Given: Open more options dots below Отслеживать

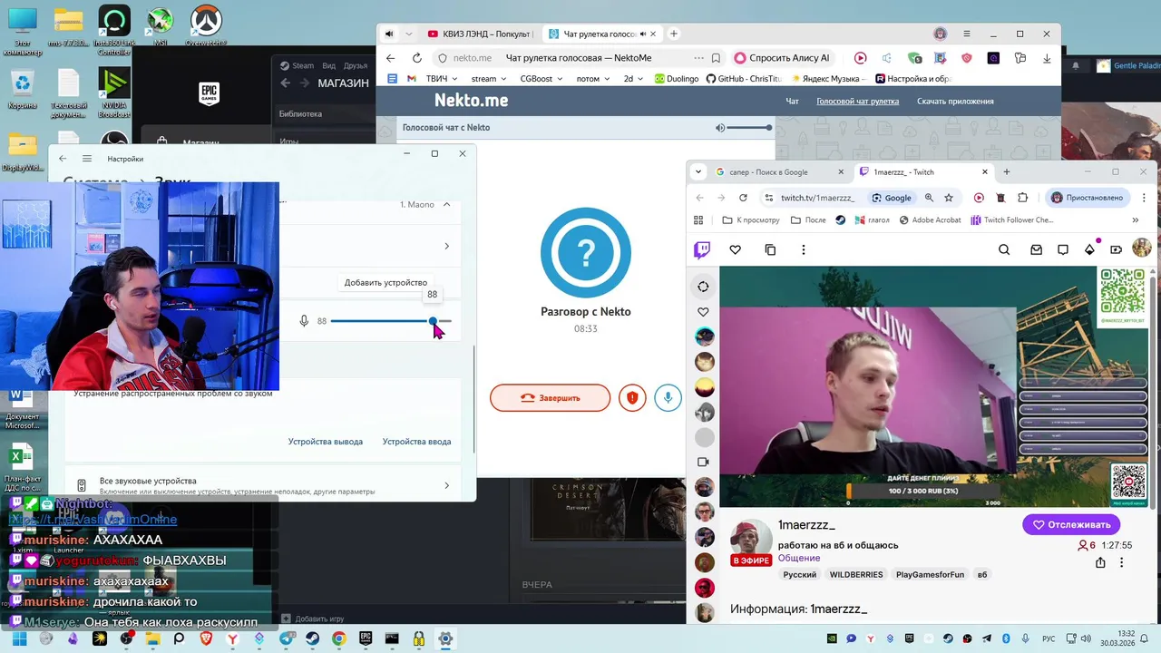Looking at the screenshot, I should click(x=1122, y=562).
